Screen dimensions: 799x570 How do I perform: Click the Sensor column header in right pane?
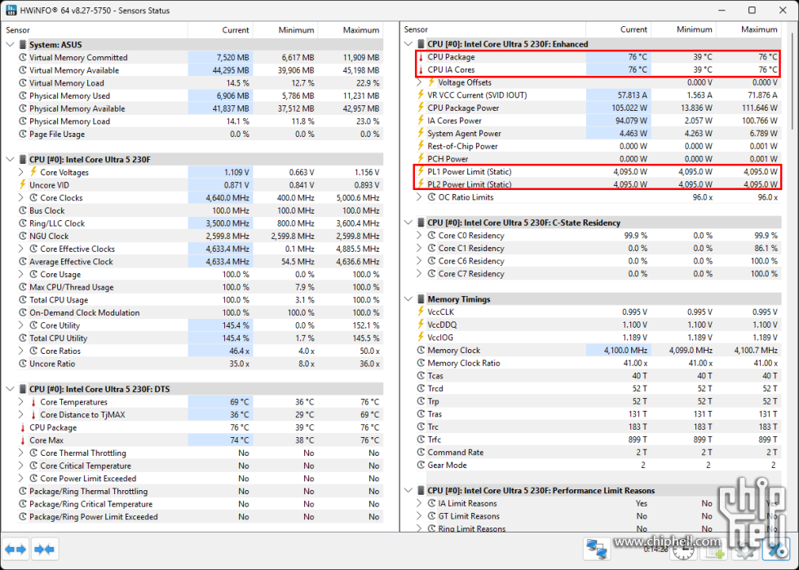(x=492, y=29)
